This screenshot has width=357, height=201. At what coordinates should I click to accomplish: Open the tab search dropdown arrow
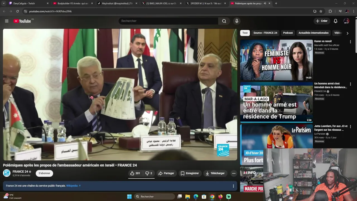(x=4, y=3)
